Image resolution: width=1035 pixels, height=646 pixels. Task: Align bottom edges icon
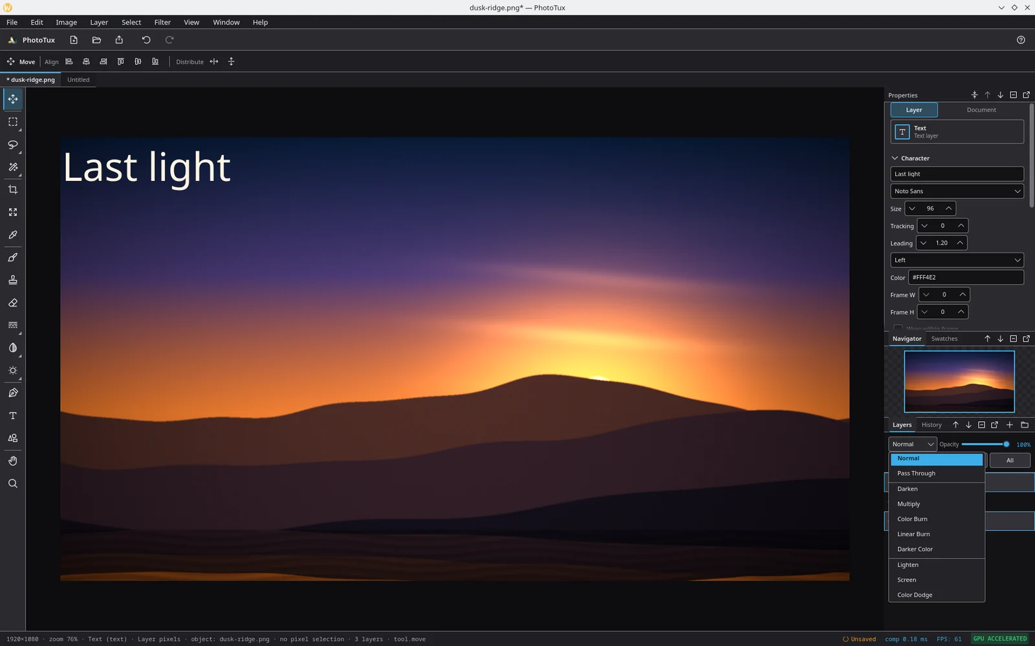(155, 61)
